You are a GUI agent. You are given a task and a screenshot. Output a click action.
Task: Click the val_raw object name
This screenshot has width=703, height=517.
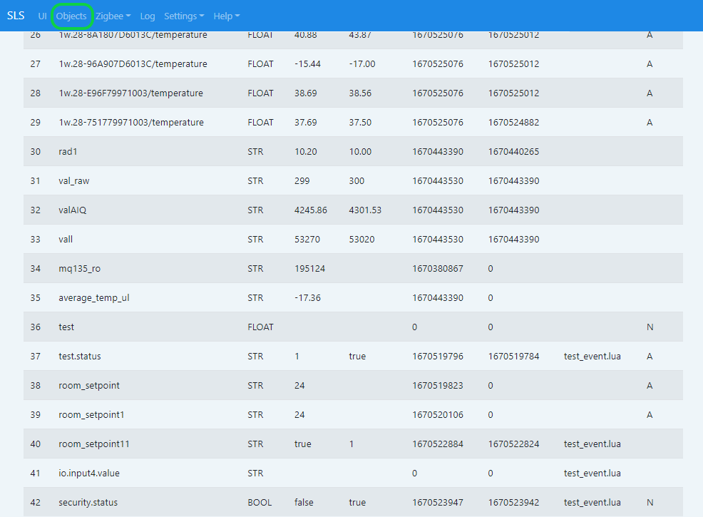pos(74,180)
